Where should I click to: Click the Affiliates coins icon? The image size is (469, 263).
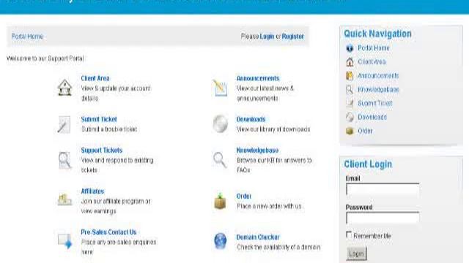click(64, 199)
